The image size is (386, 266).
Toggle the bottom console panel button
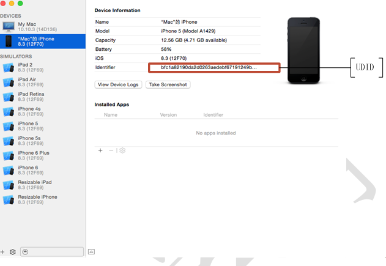click(91, 252)
